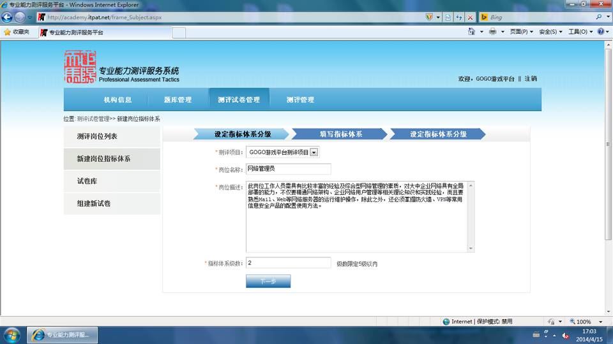
Task: Click the printer icon in command bar
Action: pos(492,32)
